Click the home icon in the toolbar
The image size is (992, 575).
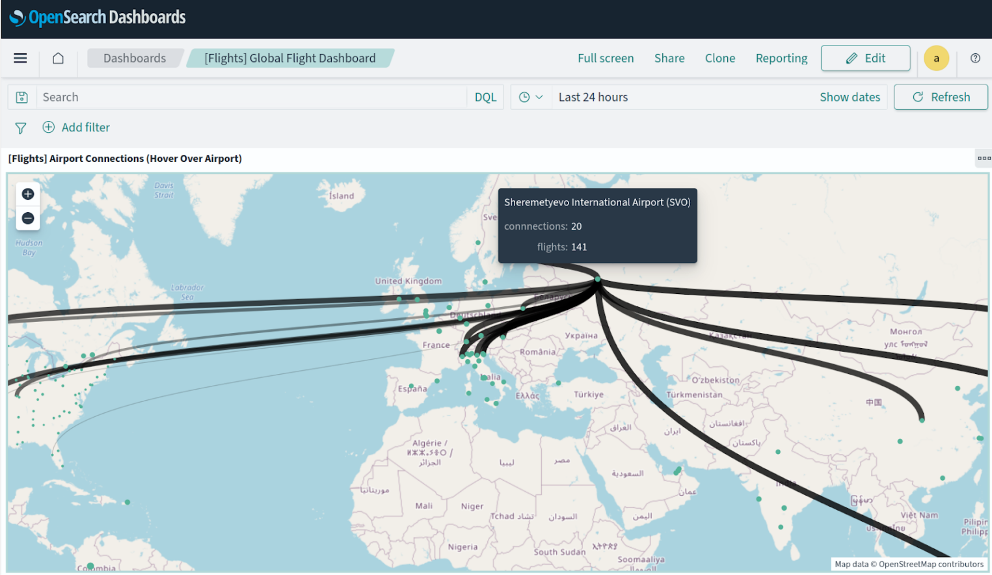coord(58,58)
